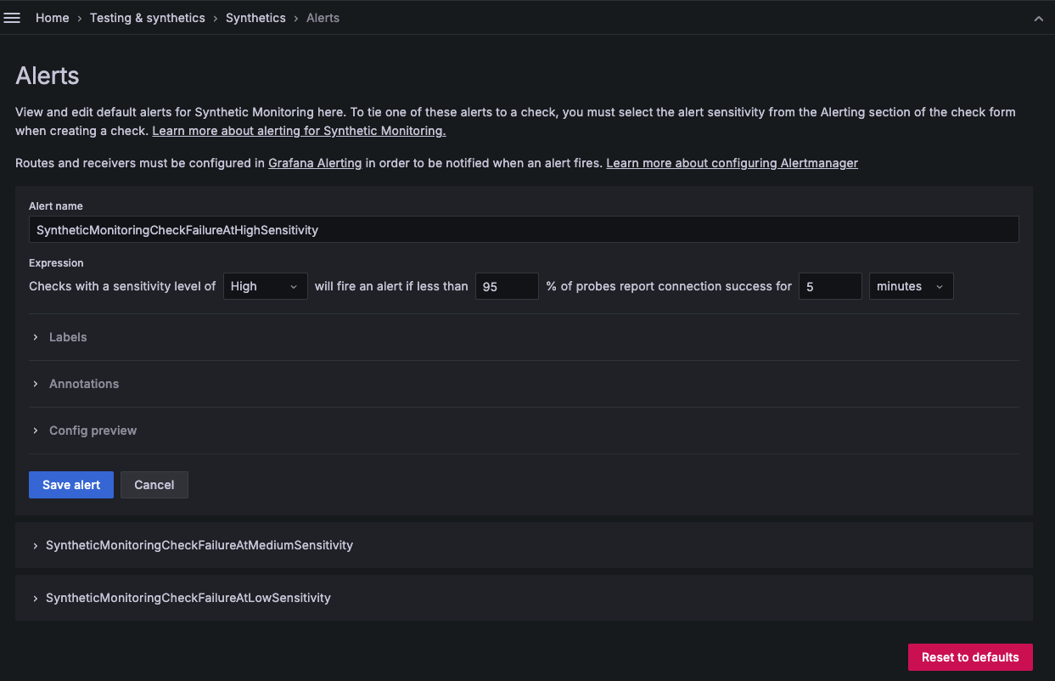Screen dimensions: 1055x681
Task: Open the time unit dropdown showing minutes
Action: (911, 286)
